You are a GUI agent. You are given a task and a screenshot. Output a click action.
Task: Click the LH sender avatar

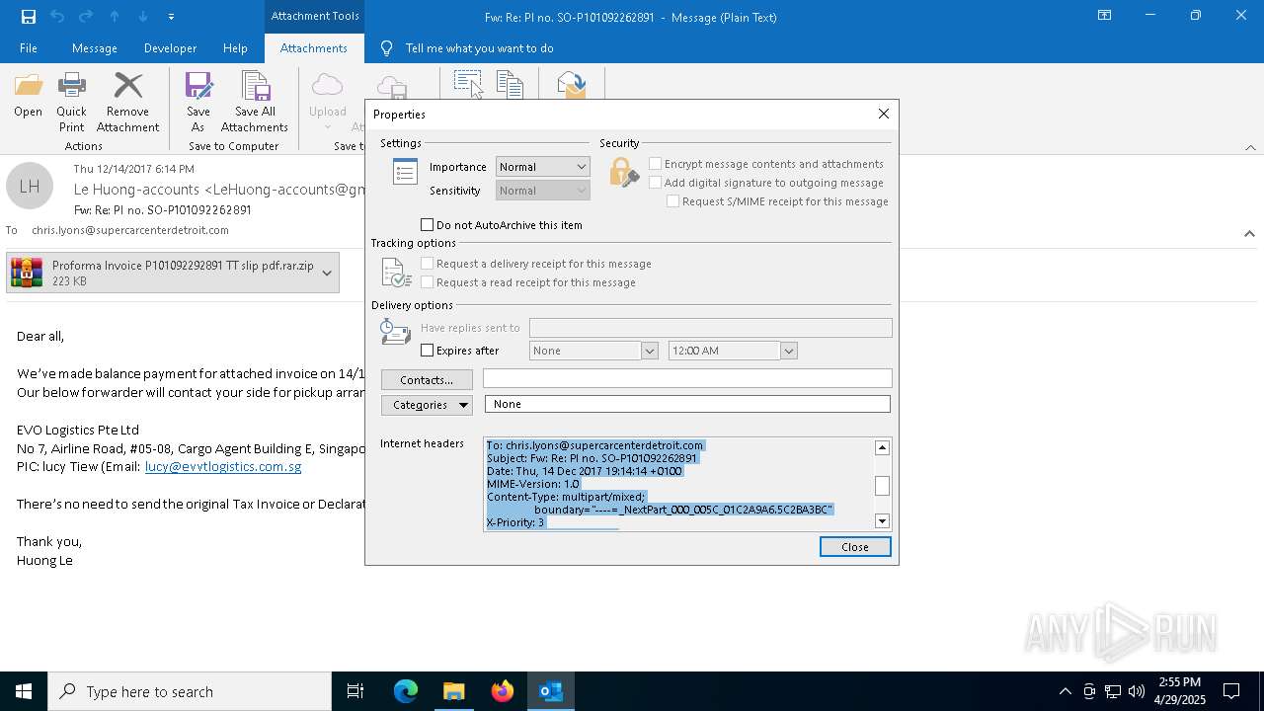point(30,186)
